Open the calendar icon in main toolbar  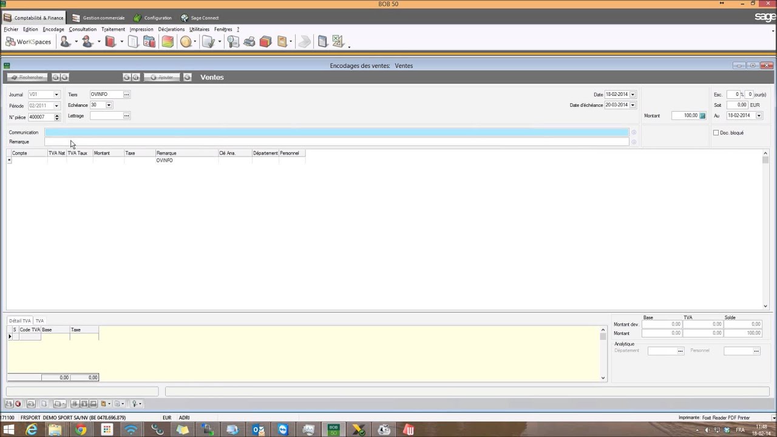coord(149,42)
